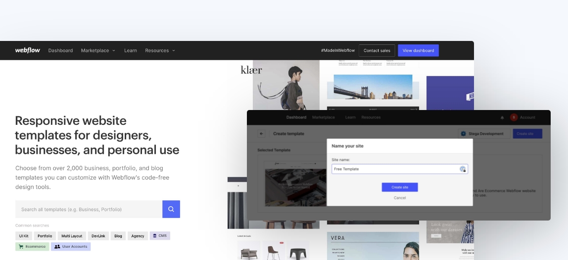
Task: Select Marketplace in the dark overlay header
Action: pos(324,117)
